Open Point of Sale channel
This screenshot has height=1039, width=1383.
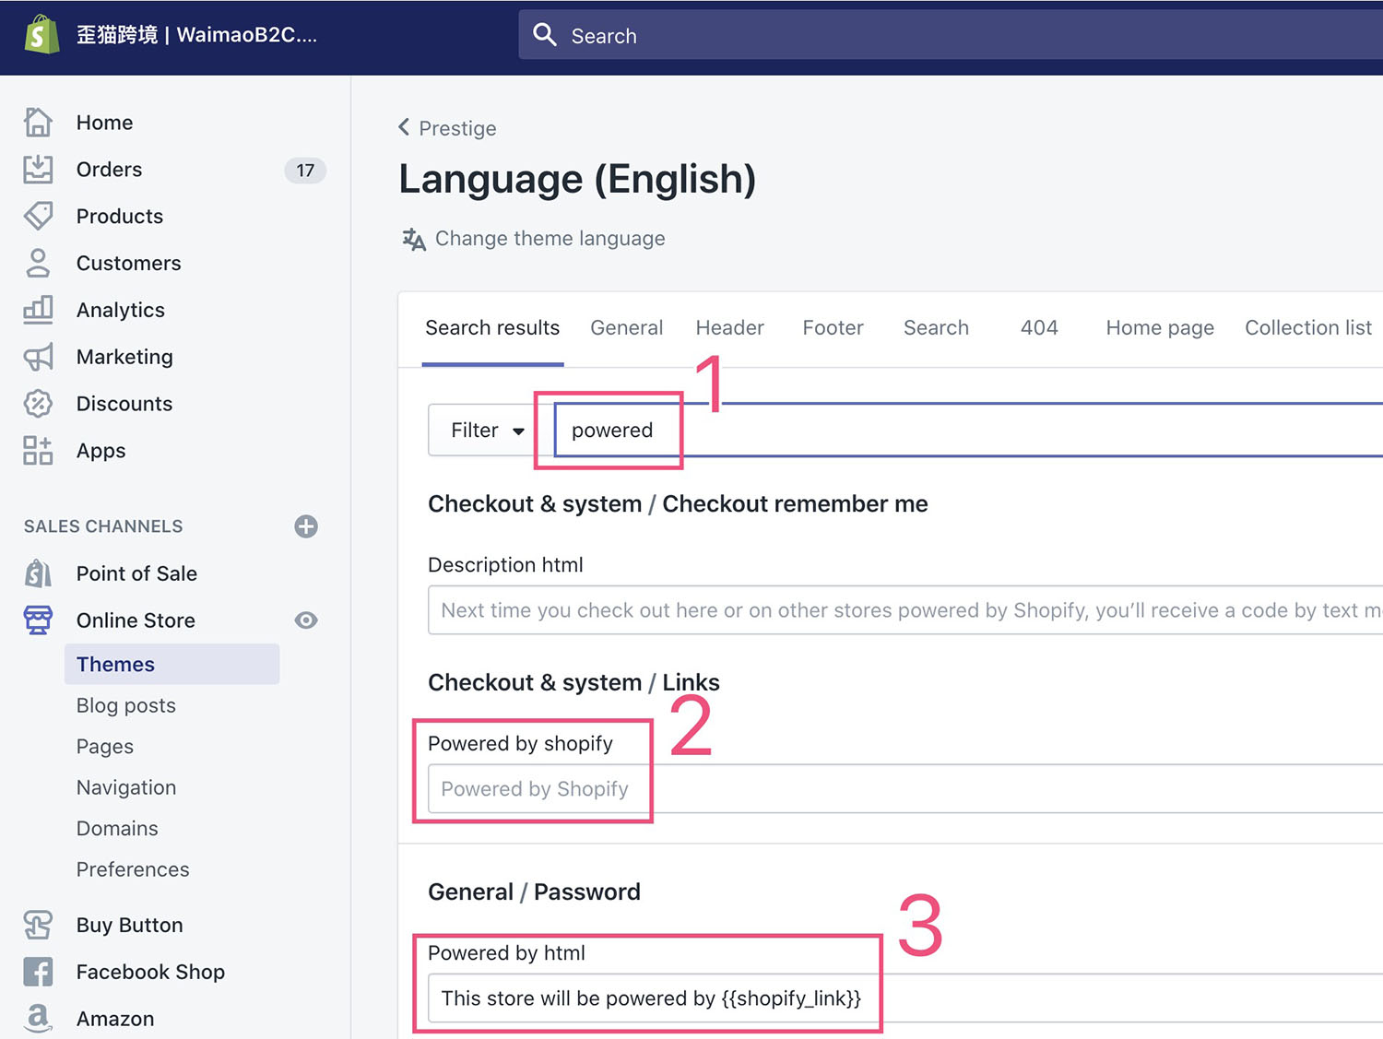point(136,573)
